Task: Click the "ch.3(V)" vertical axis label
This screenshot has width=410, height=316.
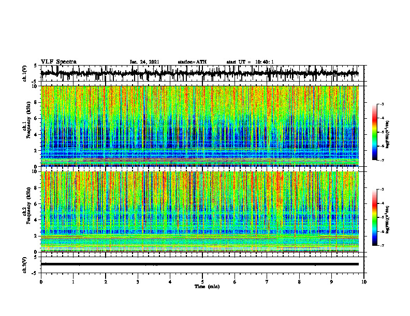Action: click(25, 265)
